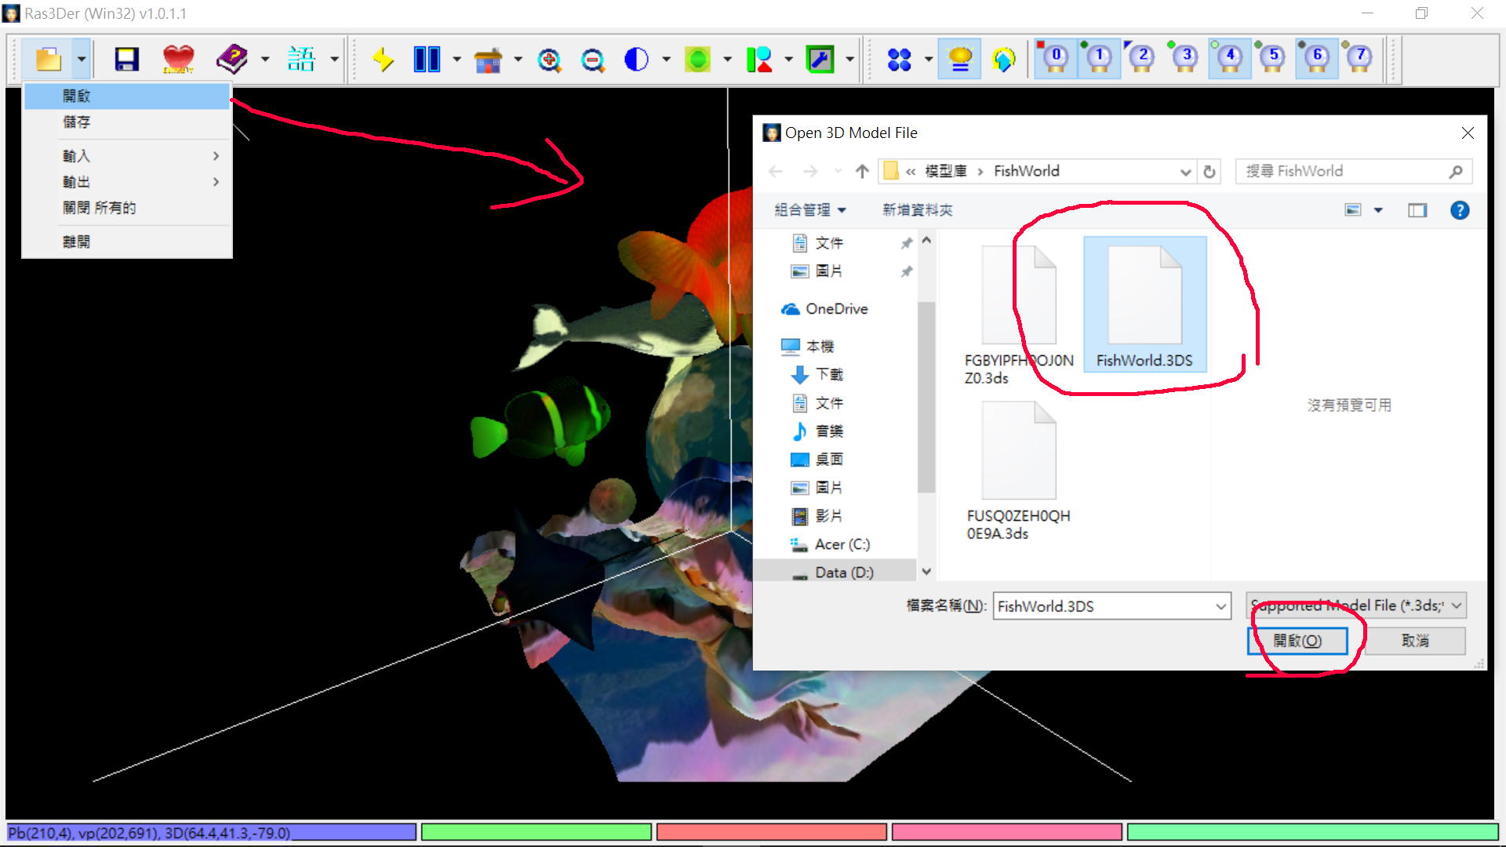
Task: Click the zoom out magnifier icon
Action: (x=593, y=60)
